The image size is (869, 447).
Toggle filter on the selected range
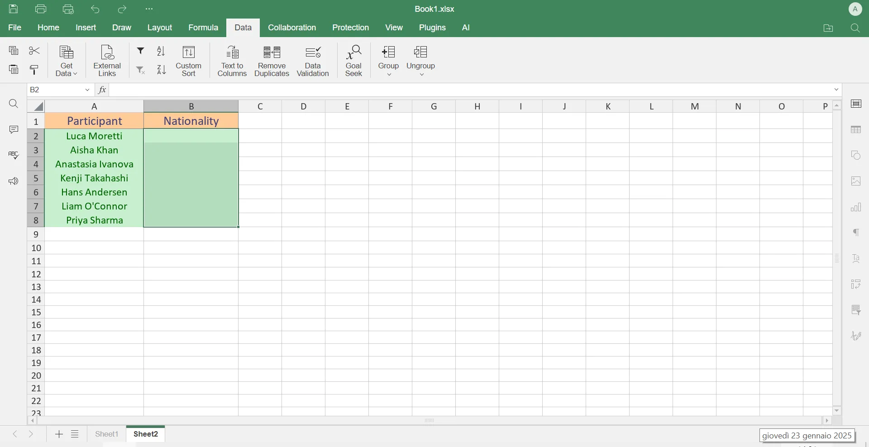click(140, 51)
